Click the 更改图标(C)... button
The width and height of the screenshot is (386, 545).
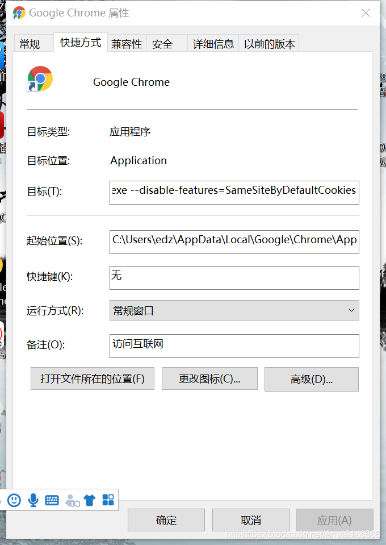pyautogui.click(x=209, y=378)
